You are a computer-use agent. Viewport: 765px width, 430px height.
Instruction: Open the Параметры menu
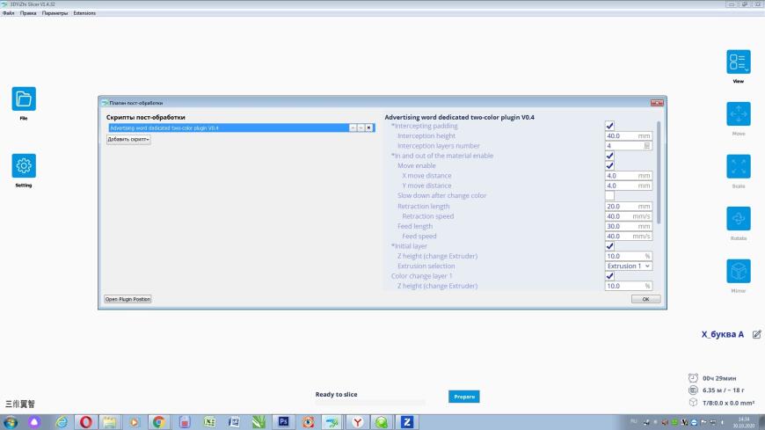55,13
